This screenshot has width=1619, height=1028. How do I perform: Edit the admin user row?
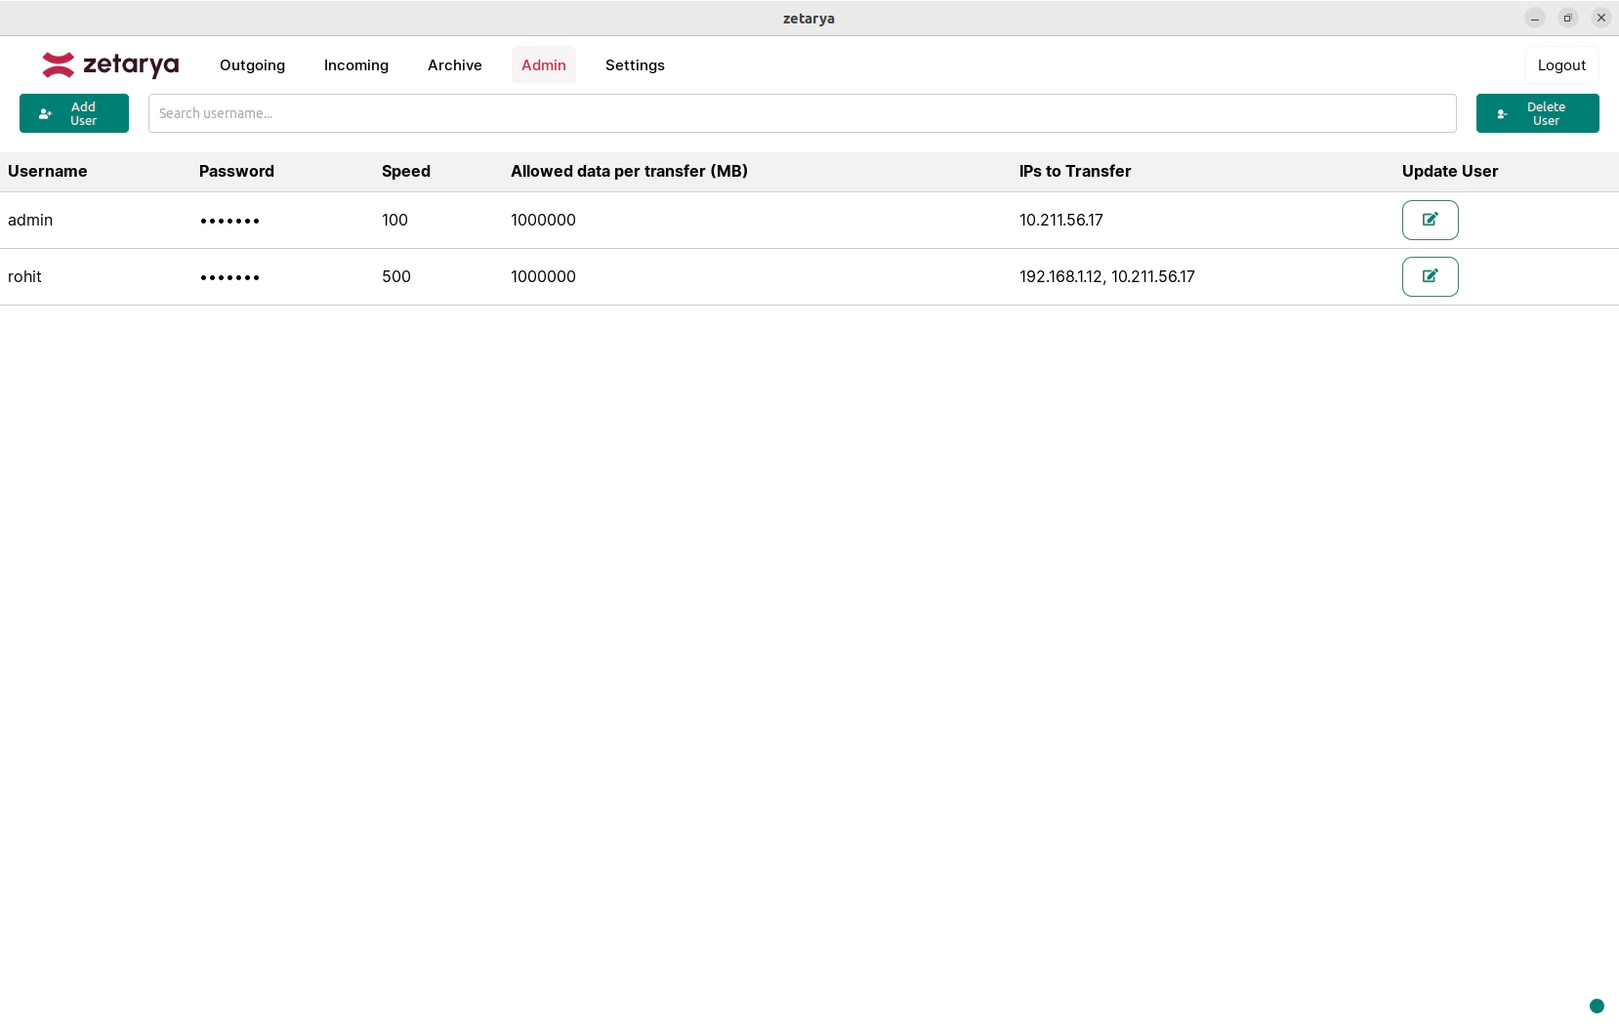(x=1430, y=220)
